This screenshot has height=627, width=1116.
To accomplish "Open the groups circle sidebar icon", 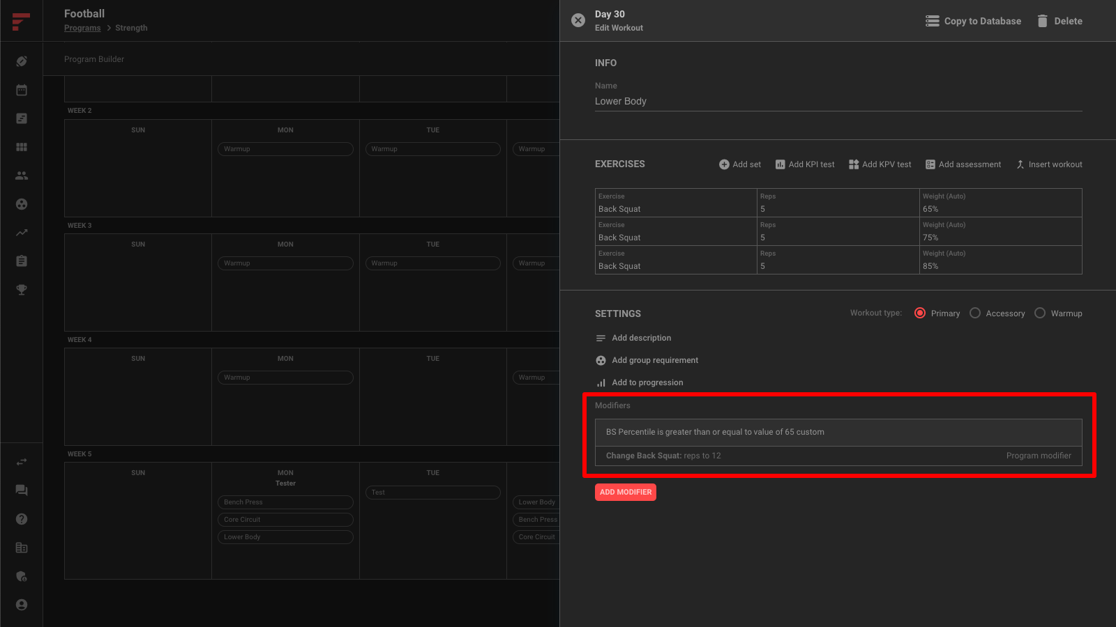I will (22, 204).
